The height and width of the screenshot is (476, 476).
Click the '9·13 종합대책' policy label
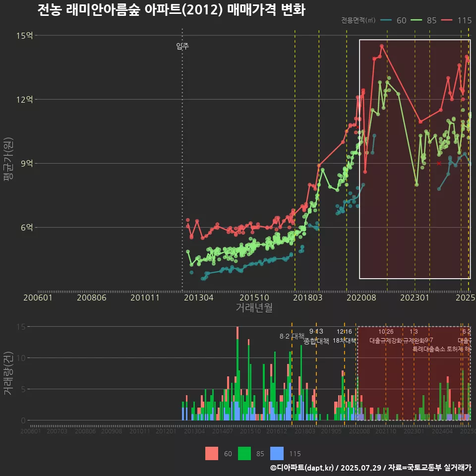[x=316, y=336]
